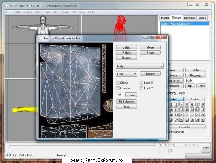Select smoothing group 8

tap(203, 105)
